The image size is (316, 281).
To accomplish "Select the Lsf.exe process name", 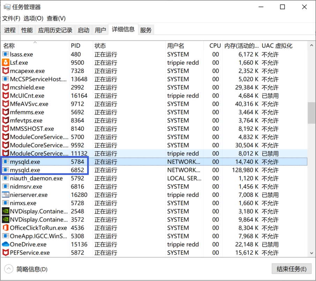I will tap(19, 62).
